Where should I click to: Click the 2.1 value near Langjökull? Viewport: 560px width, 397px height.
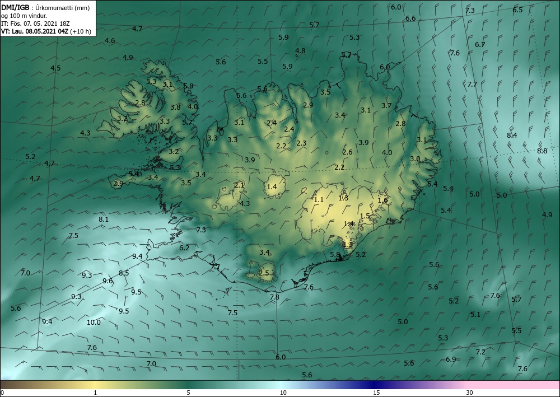pos(239,185)
